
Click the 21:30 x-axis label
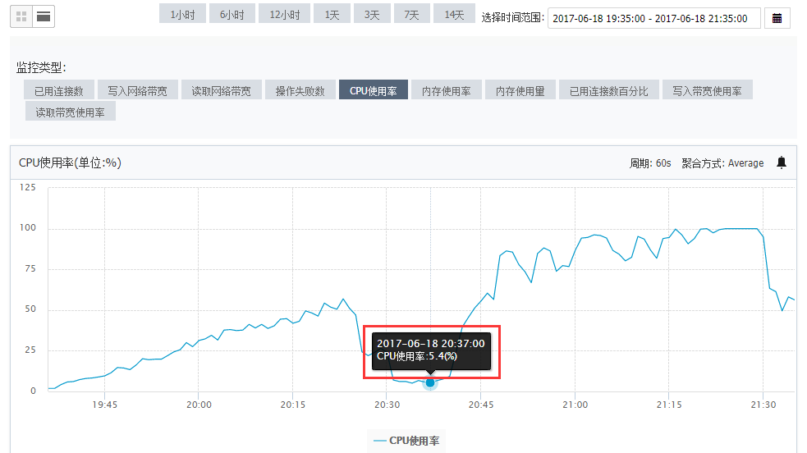(x=763, y=405)
